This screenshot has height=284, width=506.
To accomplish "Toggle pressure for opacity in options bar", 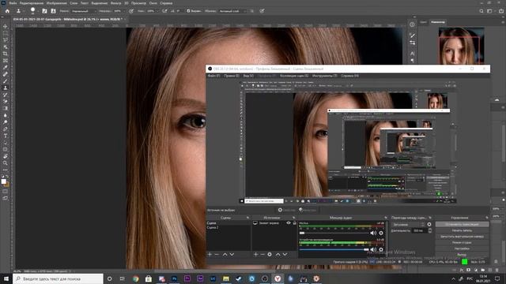I will (131, 11).
